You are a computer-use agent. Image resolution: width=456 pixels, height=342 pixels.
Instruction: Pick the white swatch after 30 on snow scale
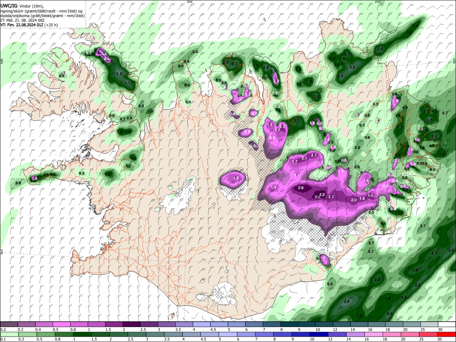pos(446,325)
